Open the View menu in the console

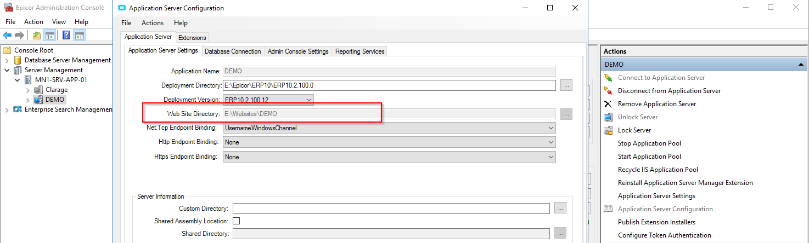59,22
